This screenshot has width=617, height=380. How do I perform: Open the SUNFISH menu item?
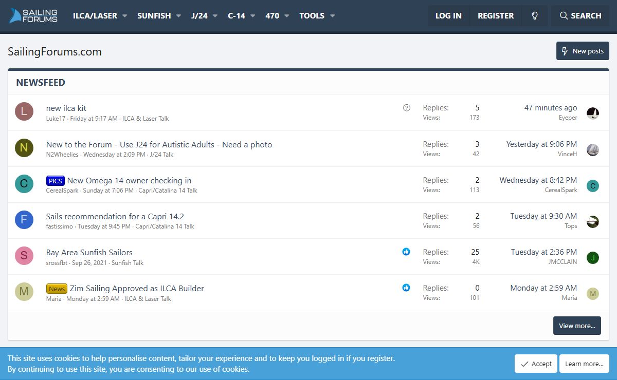point(154,16)
